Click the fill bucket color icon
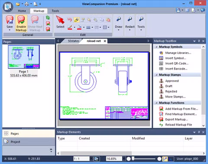This screenshot has width=208, height=164. (79, 27)
